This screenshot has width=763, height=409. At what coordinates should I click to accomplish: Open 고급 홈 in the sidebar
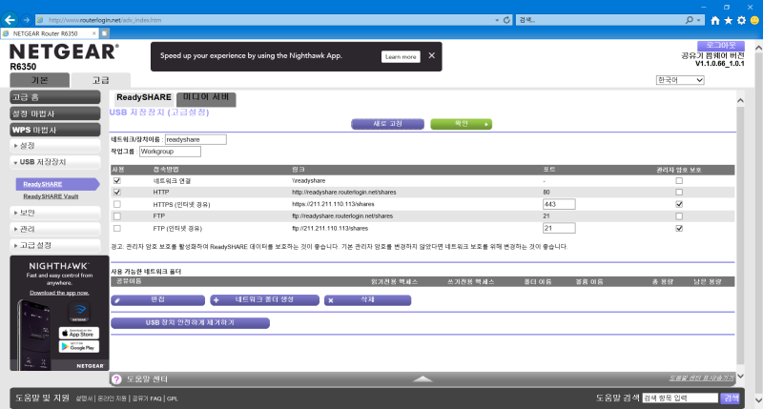click(x=55, y=97)
